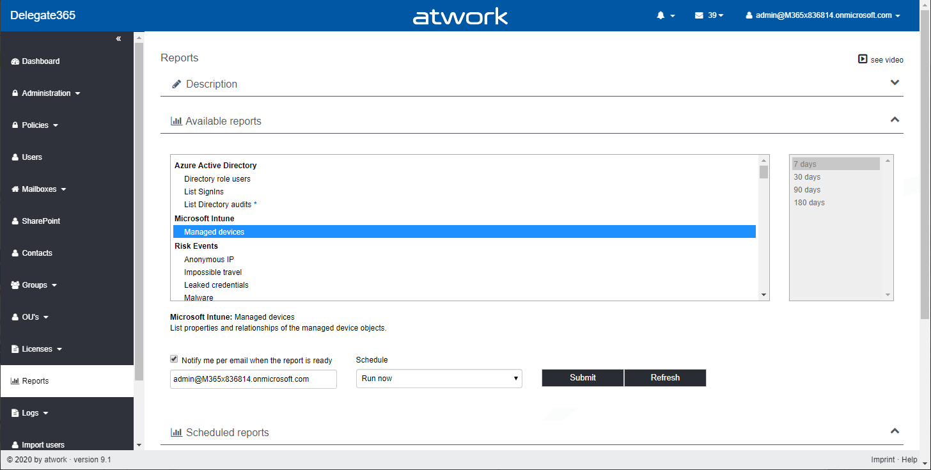Open Dashboard from the sidebar
Screen dimensions: 931x470
40,61
